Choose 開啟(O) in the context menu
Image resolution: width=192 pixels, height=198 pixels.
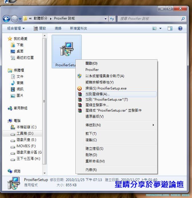coord(117,63)
